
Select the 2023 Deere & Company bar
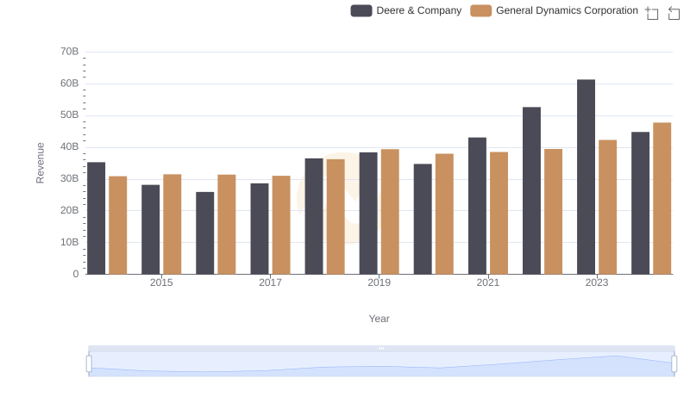coord(586,177)
